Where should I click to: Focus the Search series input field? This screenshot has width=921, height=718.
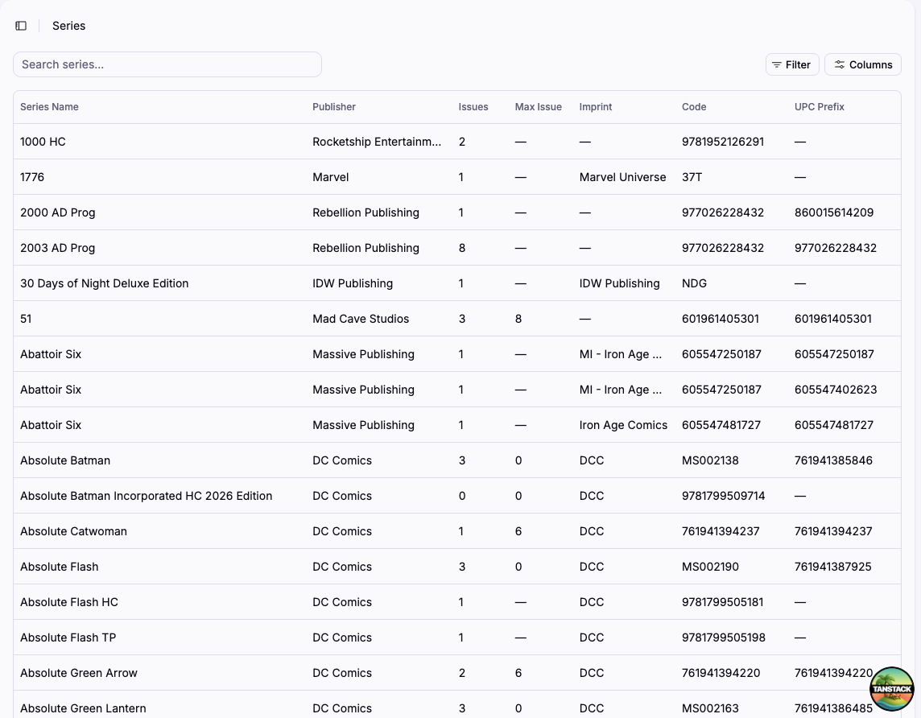click(167, 64)
